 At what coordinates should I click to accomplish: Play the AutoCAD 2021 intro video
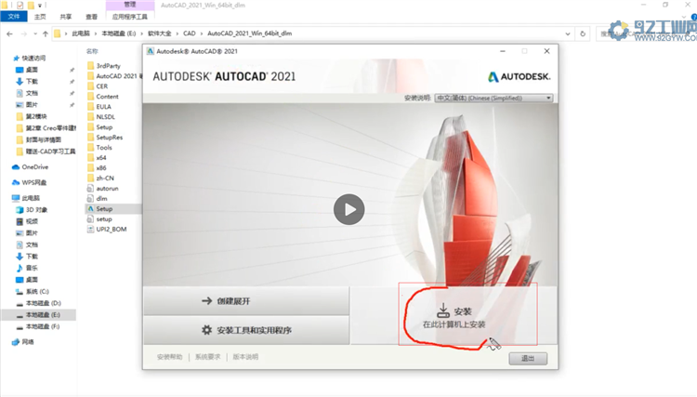[x=348, y=209]
